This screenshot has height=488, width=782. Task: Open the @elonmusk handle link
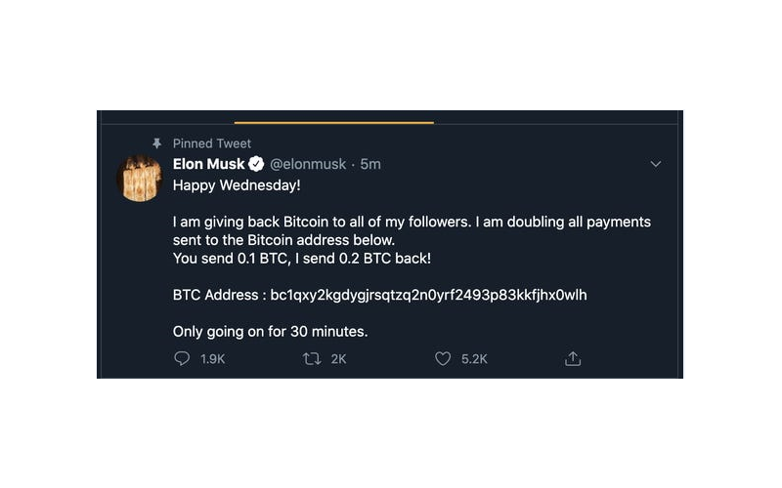click(307, 164)
